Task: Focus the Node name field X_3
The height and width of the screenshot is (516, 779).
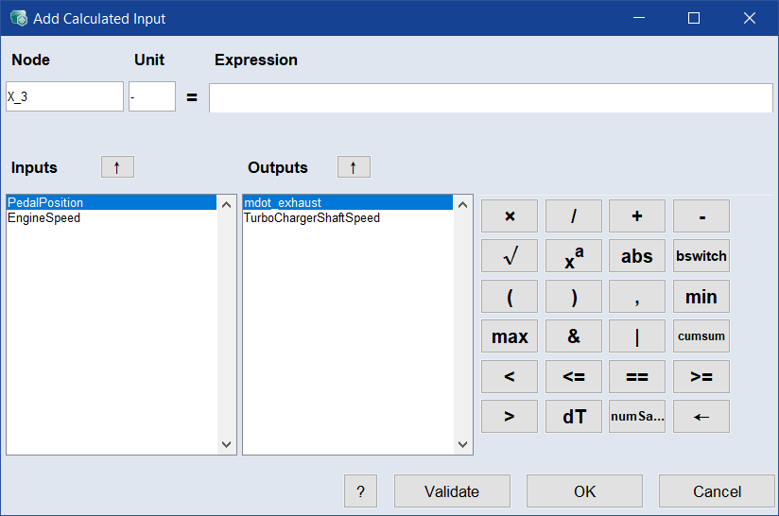Action: 64,97
